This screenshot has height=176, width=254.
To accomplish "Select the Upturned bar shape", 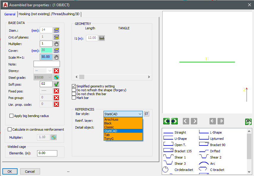I will click(211, 139).
